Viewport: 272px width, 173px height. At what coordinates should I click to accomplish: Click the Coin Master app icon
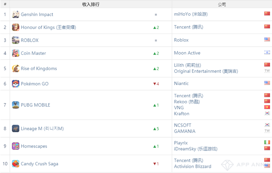15,54
